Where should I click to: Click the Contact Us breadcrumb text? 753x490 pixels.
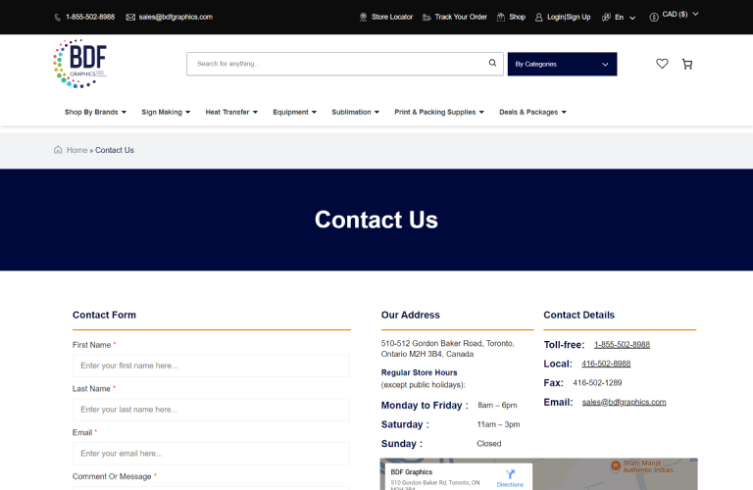click(x=115, y=150)
